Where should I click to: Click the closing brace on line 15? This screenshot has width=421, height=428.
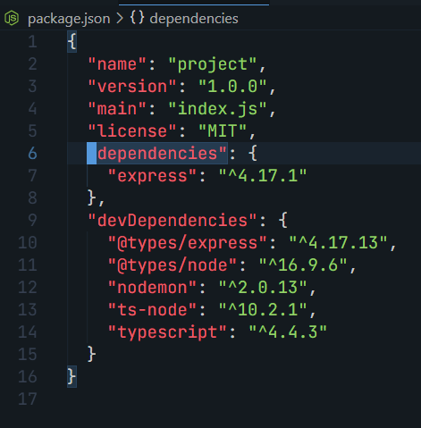tap(92, 355)
